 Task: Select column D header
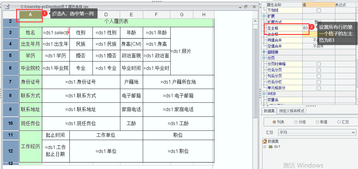pos(106,15)
